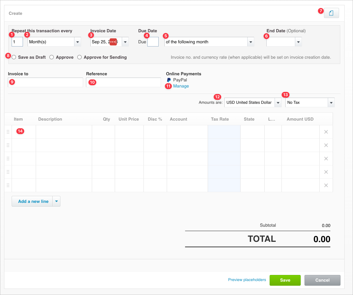Click the Manage link for online payments
Image resolution: width=353 pixels, height=295 pixels.
point(181,86)
